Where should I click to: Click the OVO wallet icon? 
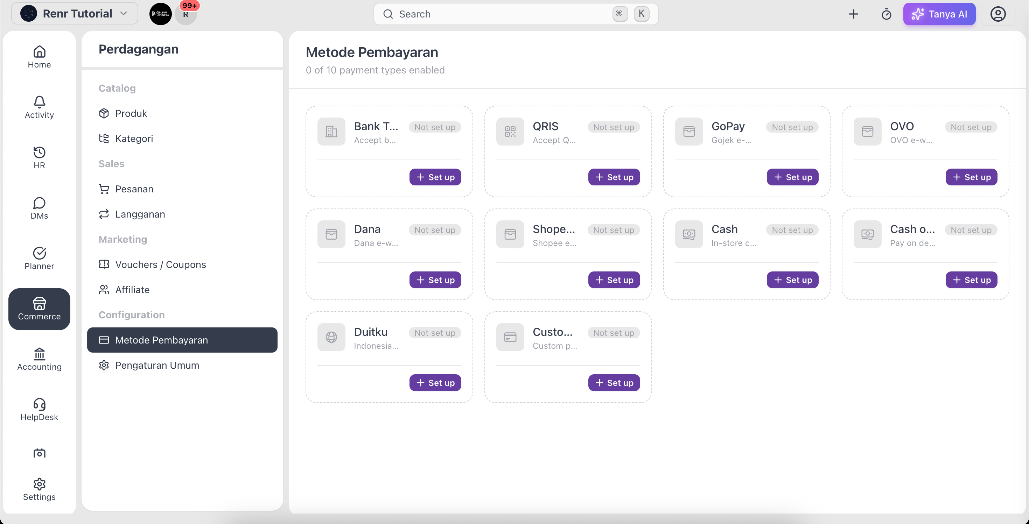pyautogui.click(x=867, y=131)
